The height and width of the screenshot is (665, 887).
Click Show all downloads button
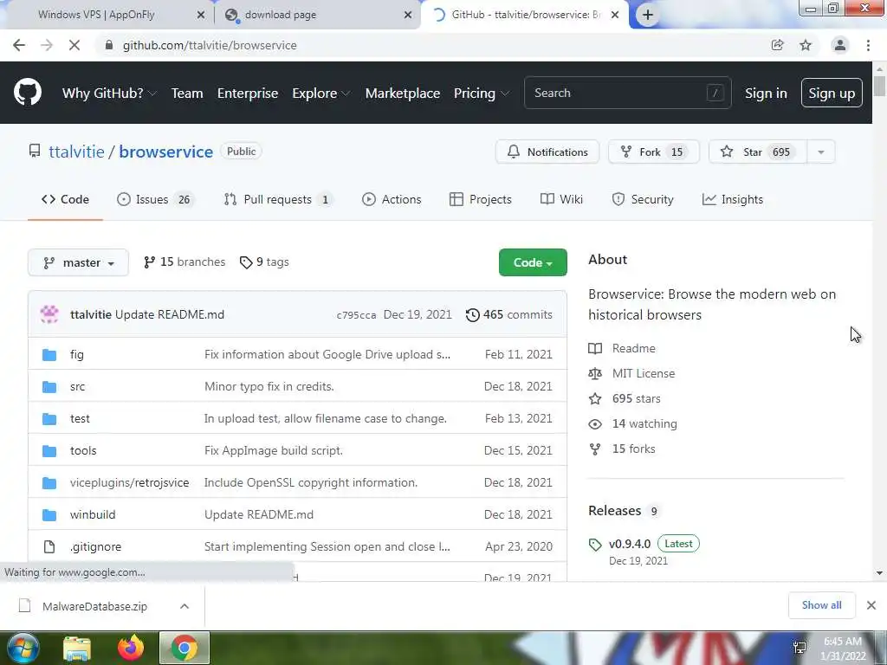[821, 605]
